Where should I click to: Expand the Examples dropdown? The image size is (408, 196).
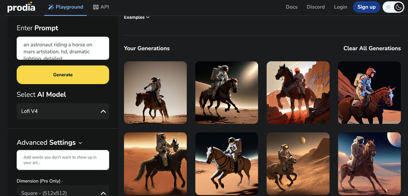click(137, 17)
